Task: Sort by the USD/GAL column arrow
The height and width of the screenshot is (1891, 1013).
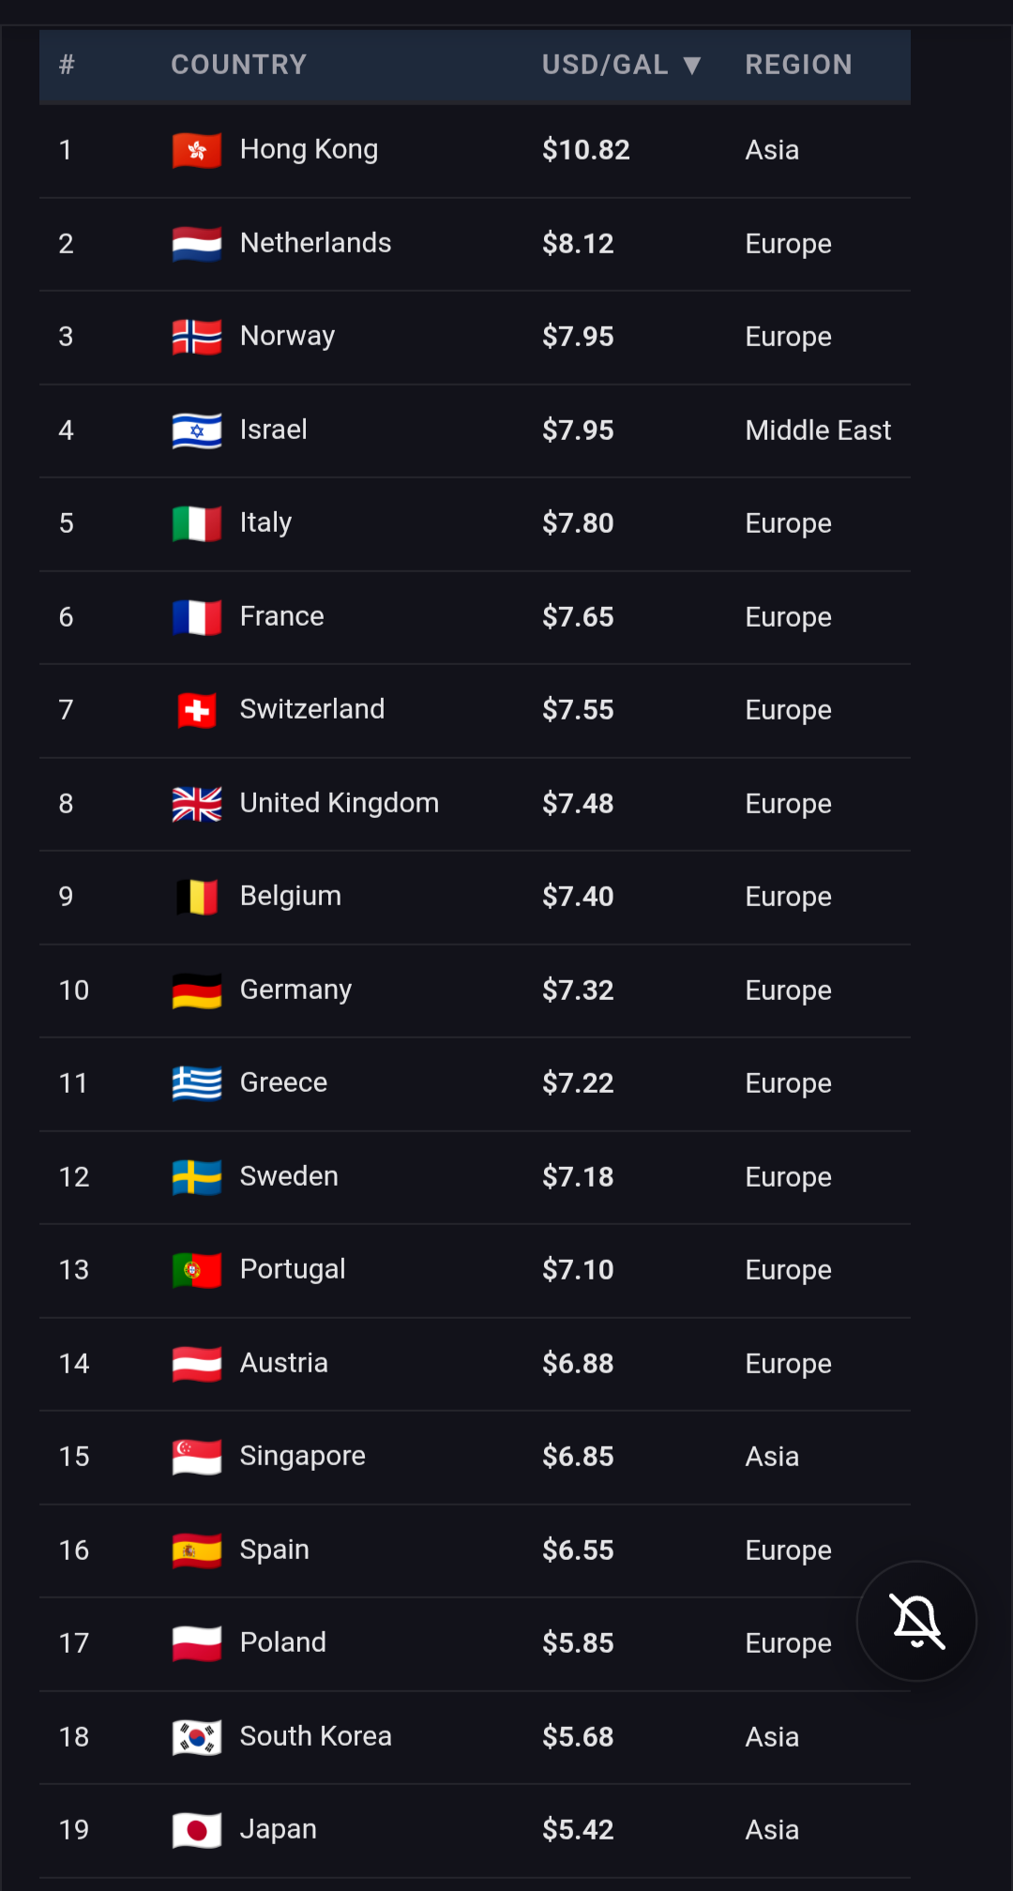Action: [x=692, y=65]
